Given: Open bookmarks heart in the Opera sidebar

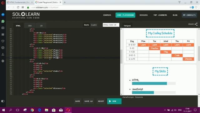Looking at the screenshot, I should click(3, 41).
